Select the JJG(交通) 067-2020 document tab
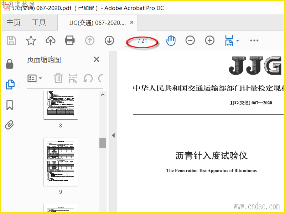Screen dimensions: 285x213 (97, 23)
